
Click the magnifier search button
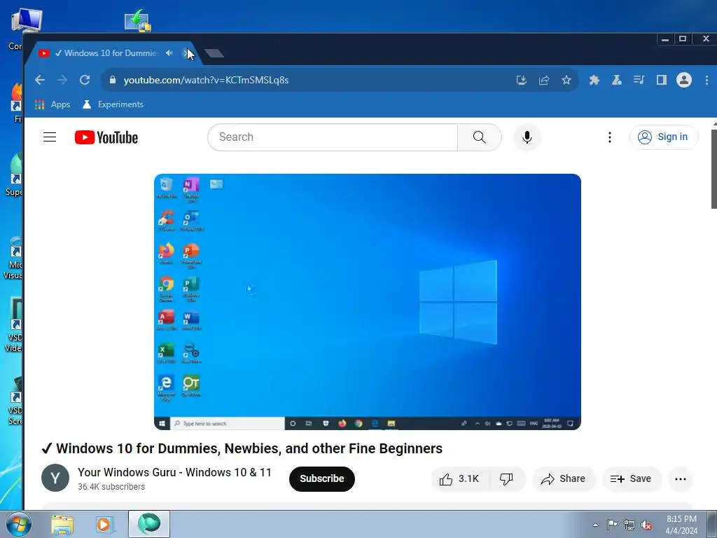click(x=479, y=137)
